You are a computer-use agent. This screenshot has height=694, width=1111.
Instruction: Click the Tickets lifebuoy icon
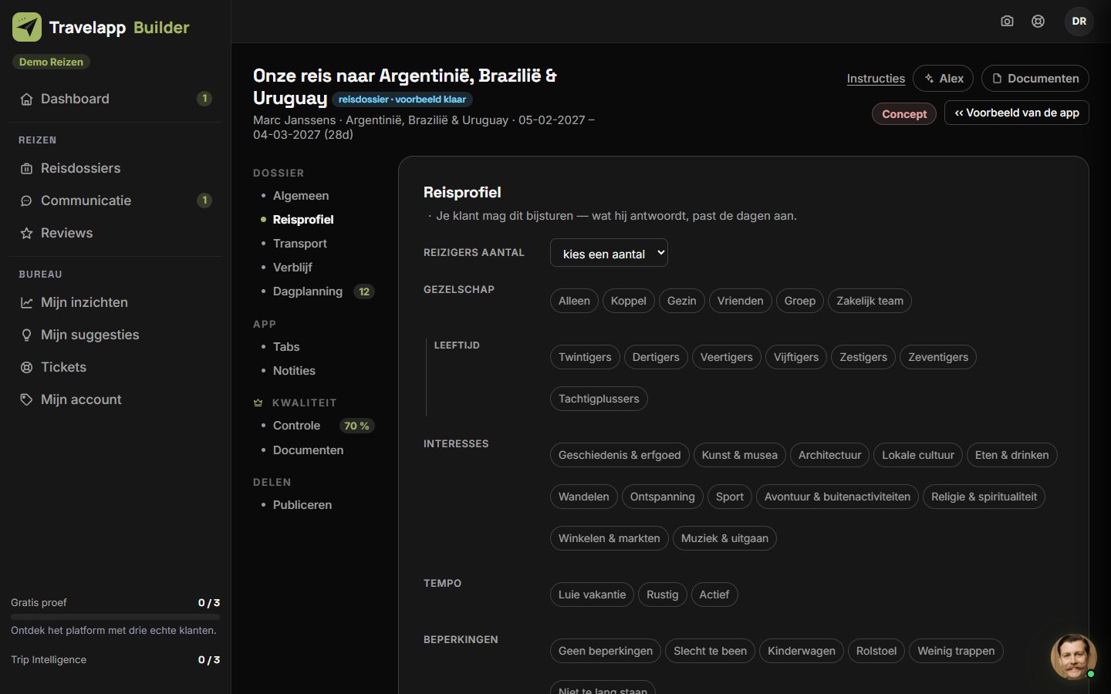(26, 367)
